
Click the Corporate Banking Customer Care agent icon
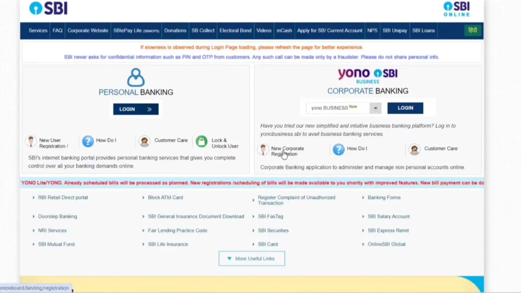[x=414, y=150]
